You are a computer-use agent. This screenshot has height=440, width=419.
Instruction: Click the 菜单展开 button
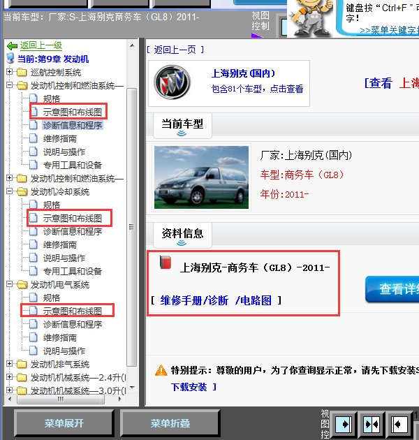tap(64, 423)
